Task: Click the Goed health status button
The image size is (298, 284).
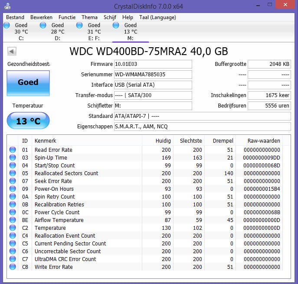Action: click(28, 82)
